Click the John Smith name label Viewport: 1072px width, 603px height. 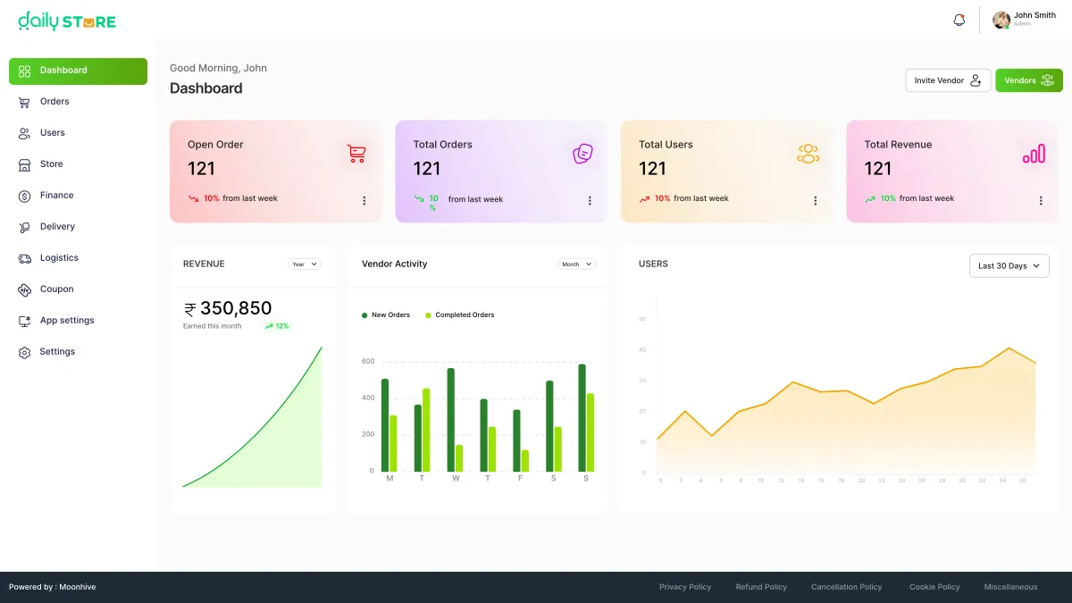[1034, 15]
